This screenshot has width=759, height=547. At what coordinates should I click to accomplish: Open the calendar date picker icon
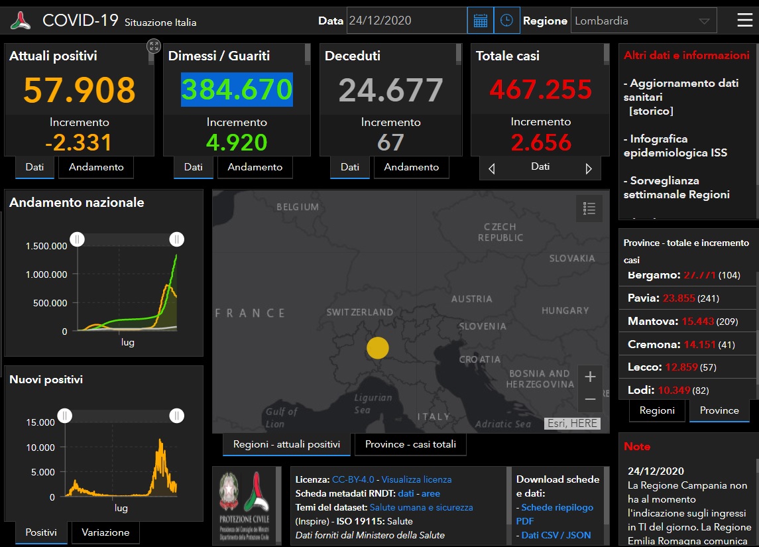481,21
